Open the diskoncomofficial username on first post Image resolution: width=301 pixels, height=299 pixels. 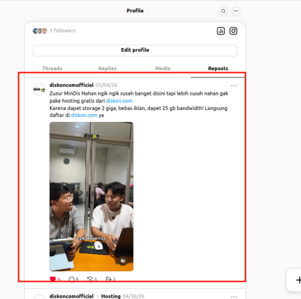[x=72, y=85]
